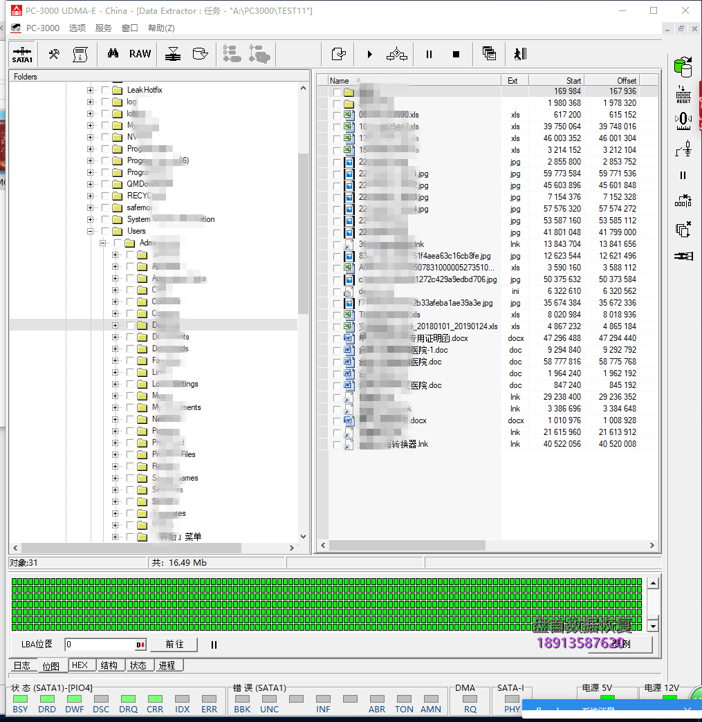Sort file list by Start column
This screenshot has height=722, width=702.
[557, 80]
